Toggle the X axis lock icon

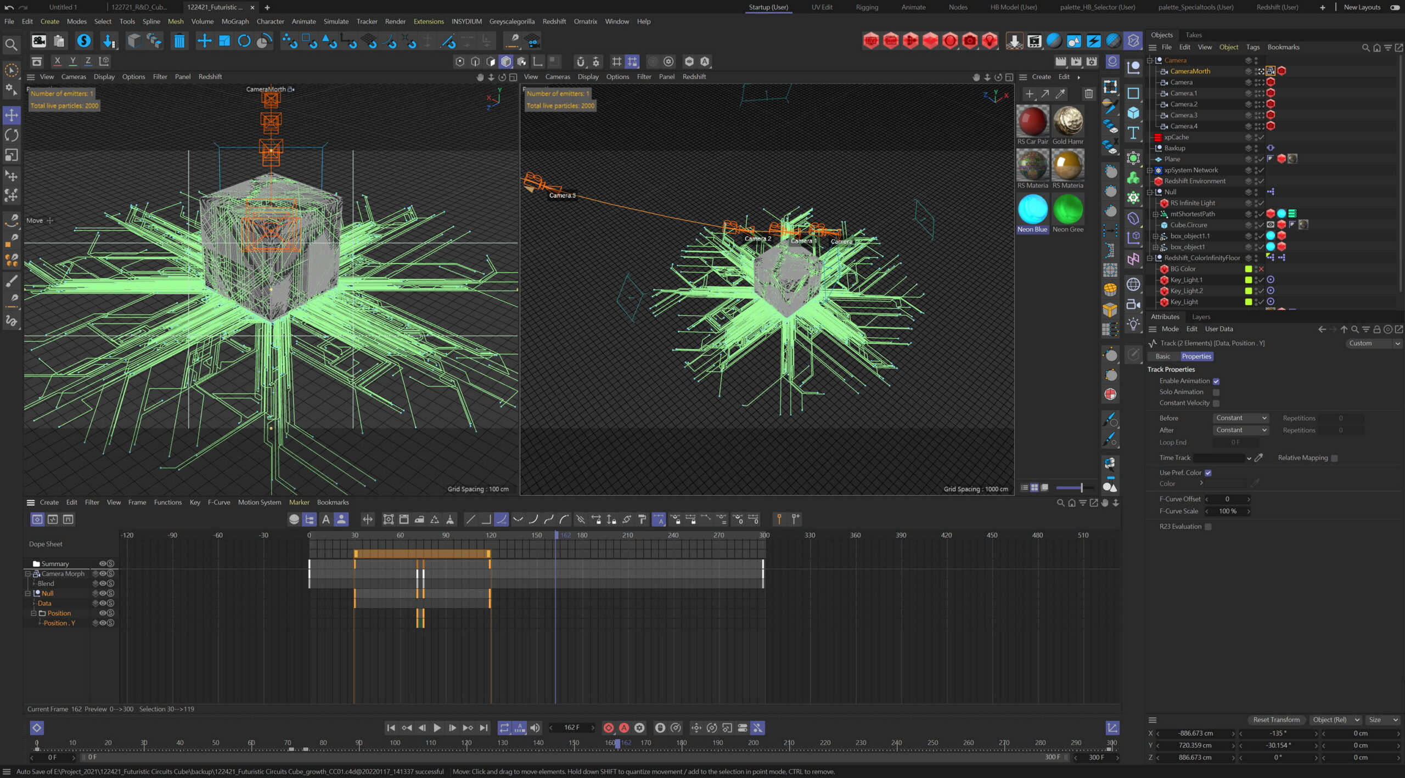point(57,61)
